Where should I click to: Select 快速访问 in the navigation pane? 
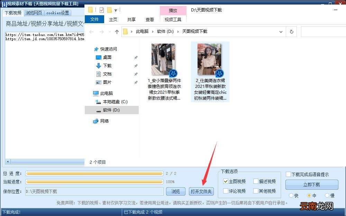(109, 49)
